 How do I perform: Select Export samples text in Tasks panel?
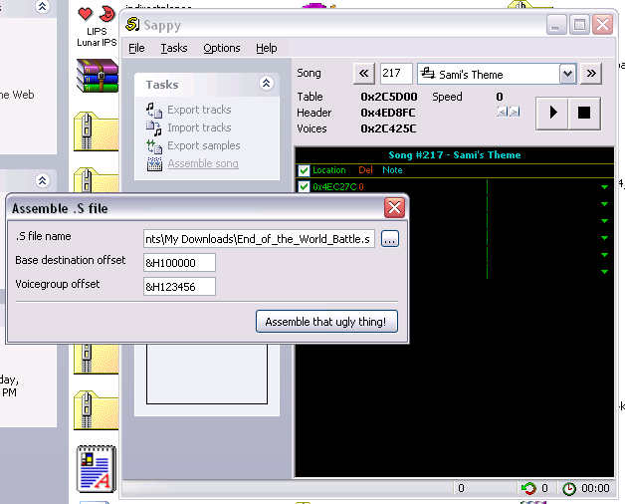(204, 145)
